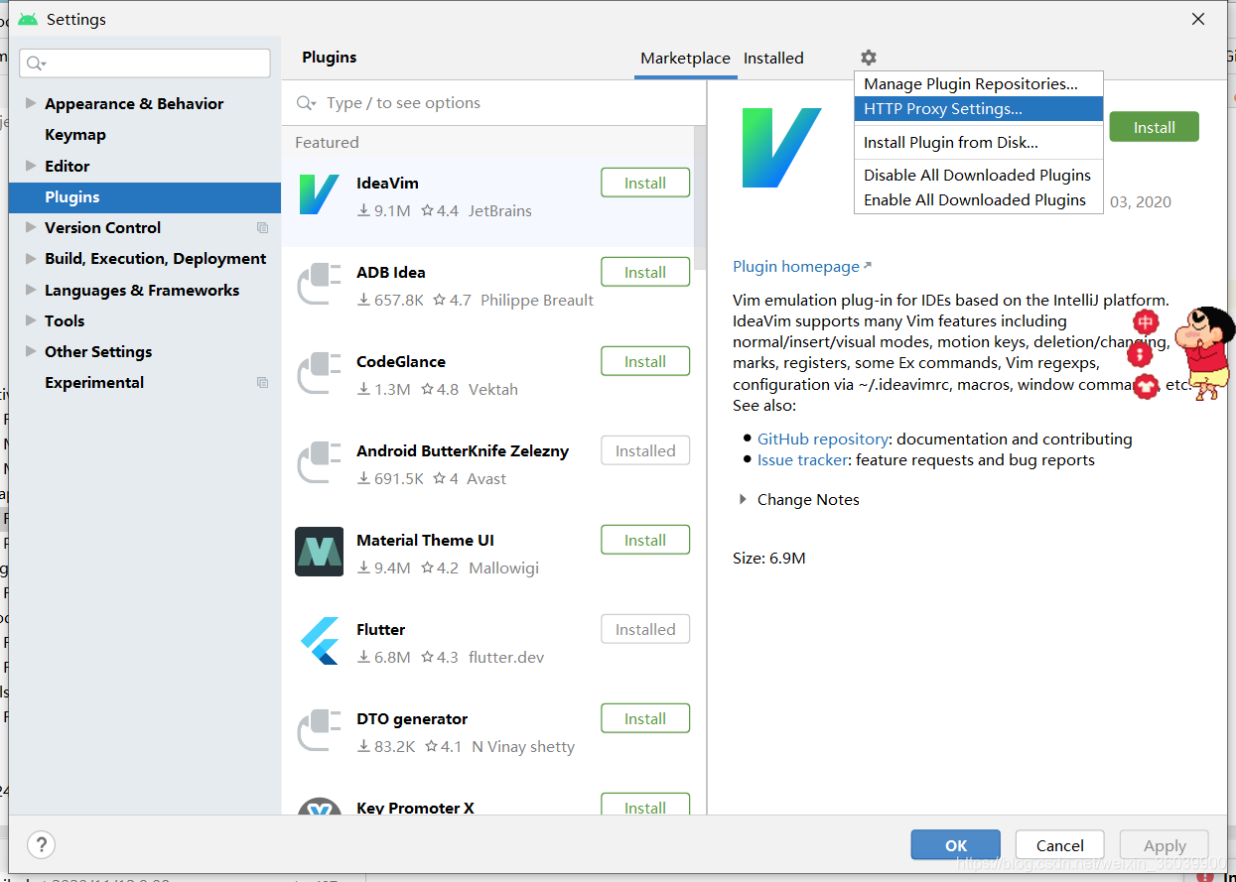
Task: Select Android ButterKnife Zelezny plugin name
Action: click(x=463, y=450)
